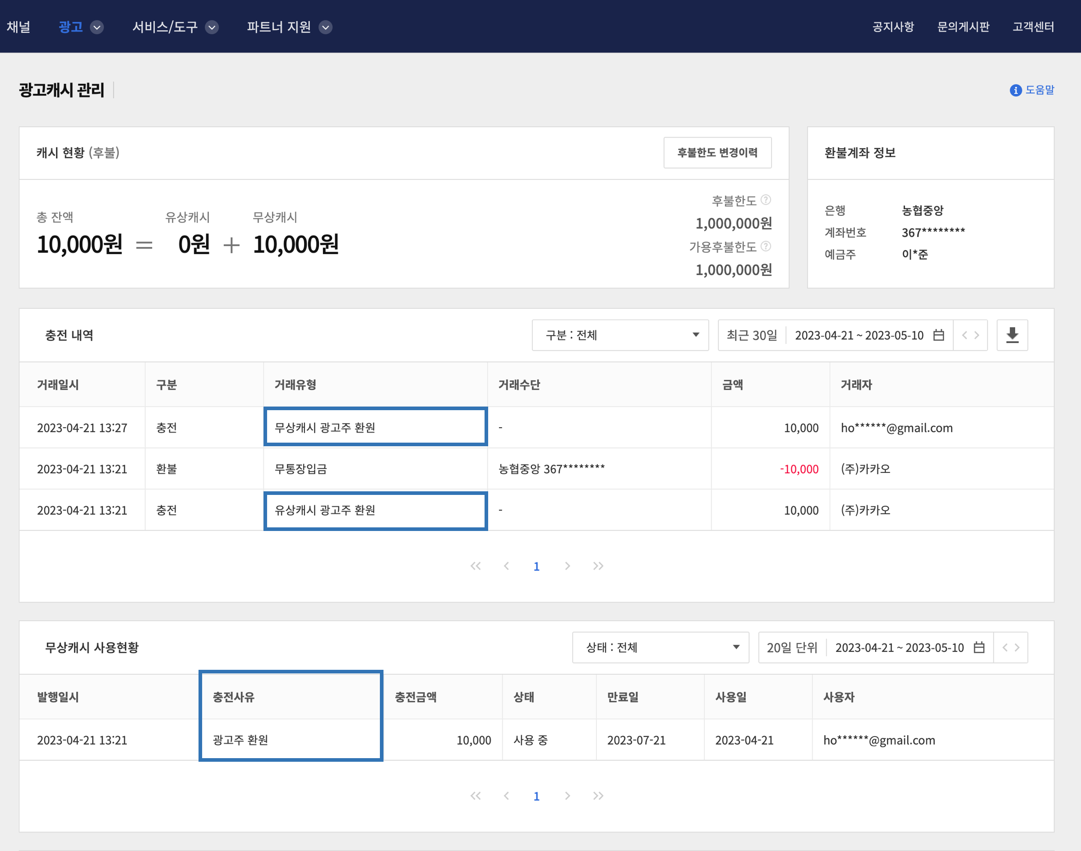Open the 상태 : 전체 dropdown
Screen dimensions: 1081x851
(x=660, y=647)
